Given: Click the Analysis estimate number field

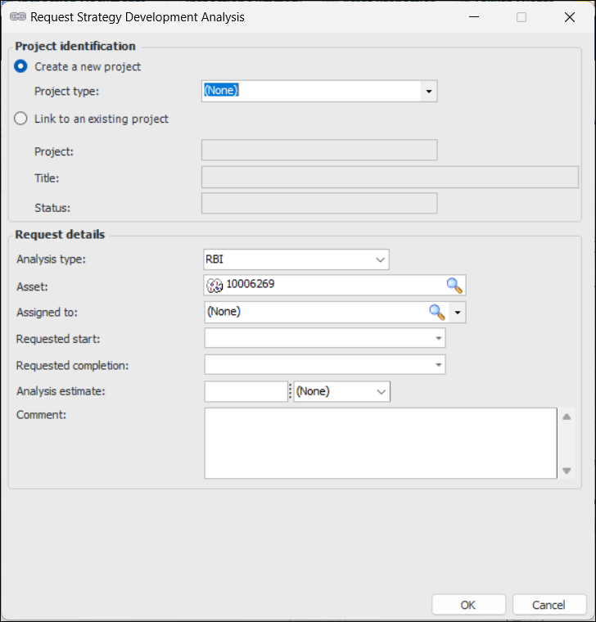Looking at the screenshot, I should [x=246, y=392].
